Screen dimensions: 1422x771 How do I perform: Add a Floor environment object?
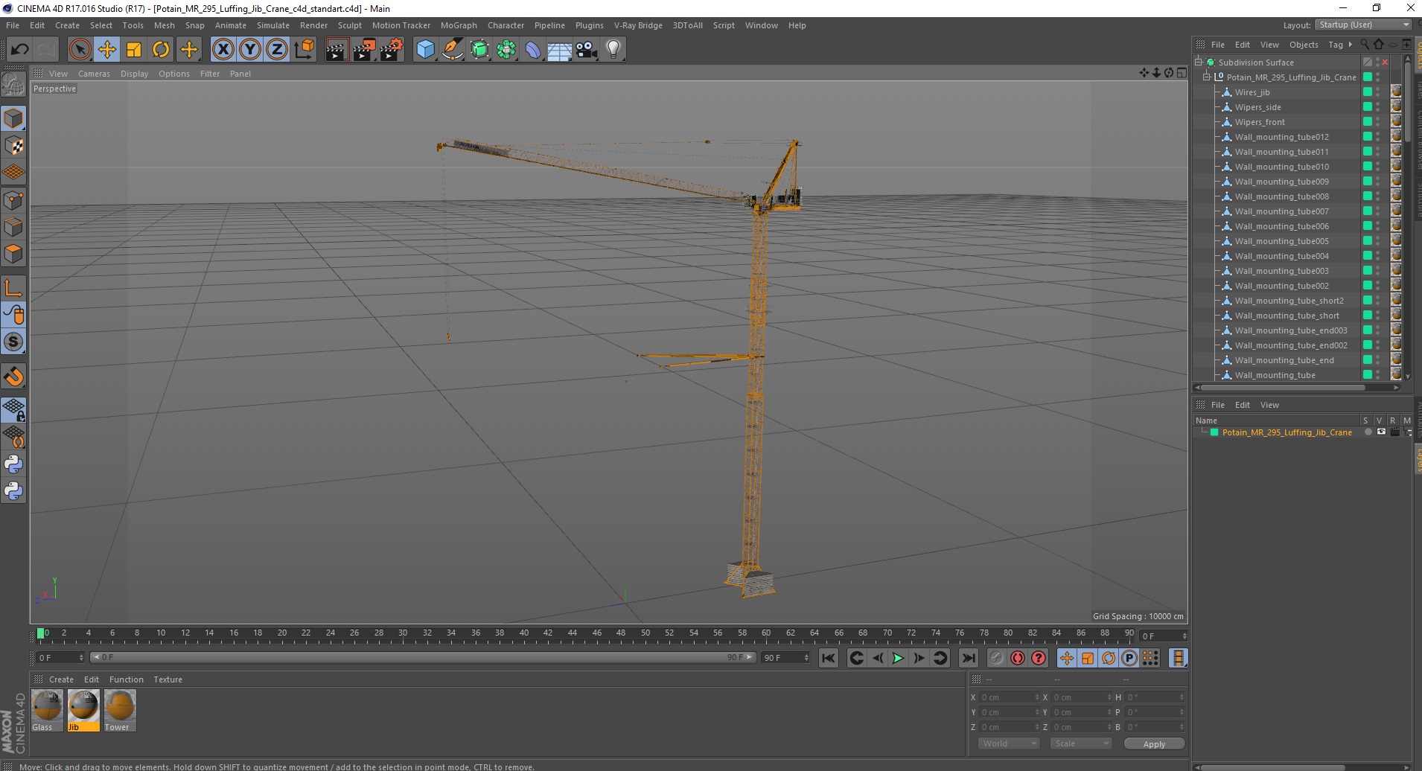click(x=560, y=50)
